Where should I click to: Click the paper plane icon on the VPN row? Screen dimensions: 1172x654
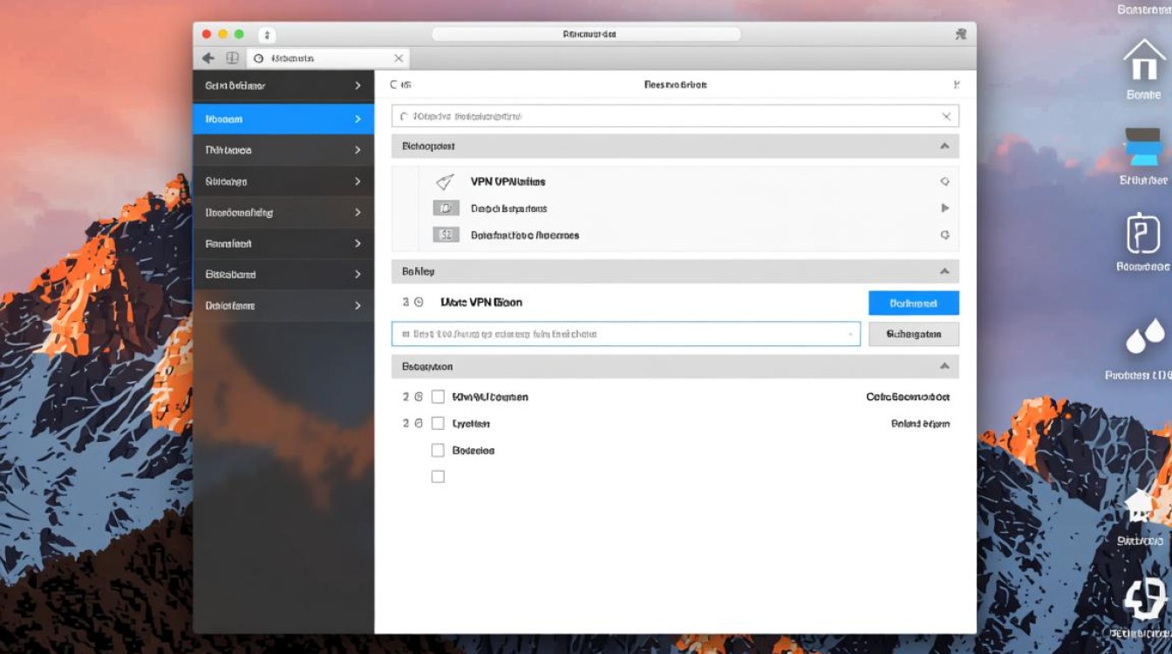[x=445, y=181]
